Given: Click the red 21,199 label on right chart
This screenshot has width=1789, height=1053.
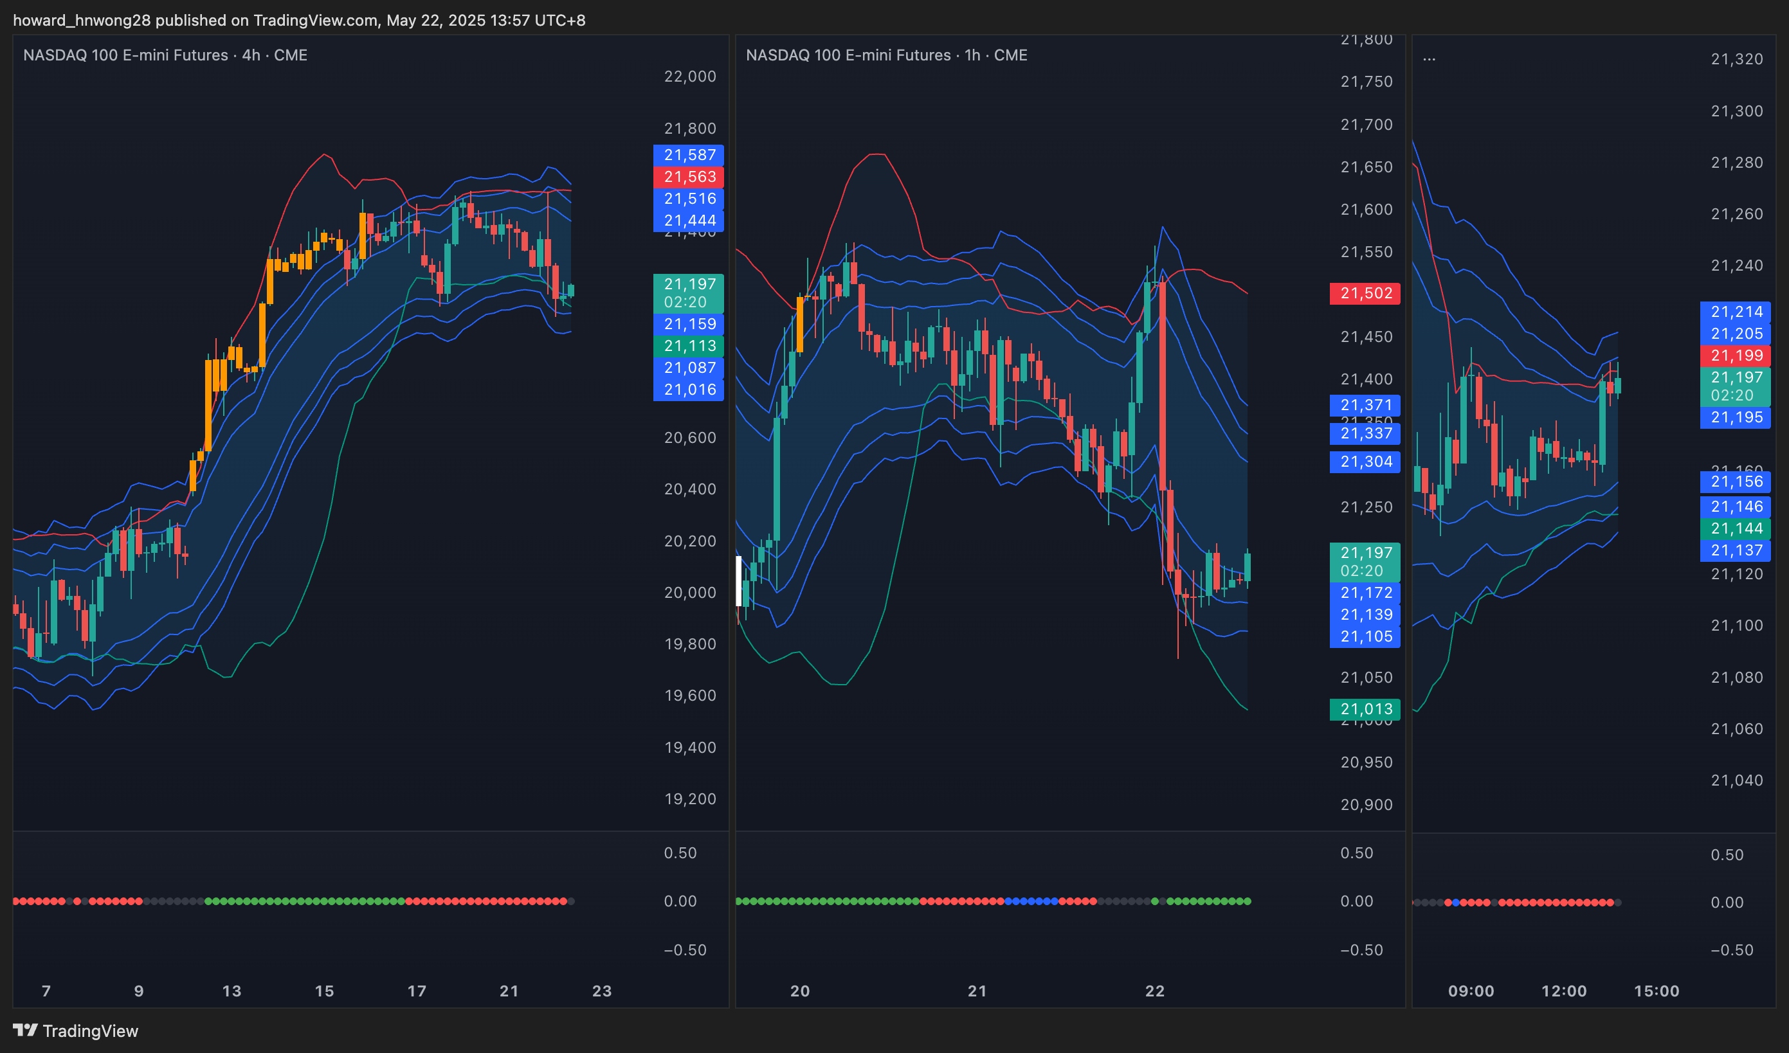Looking at the screenshot, I should (x=1735, y=355).
